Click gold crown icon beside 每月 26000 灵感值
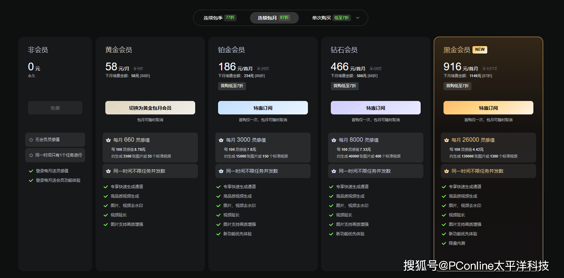This screenshot has width=564, height=278. coord(447,140)
